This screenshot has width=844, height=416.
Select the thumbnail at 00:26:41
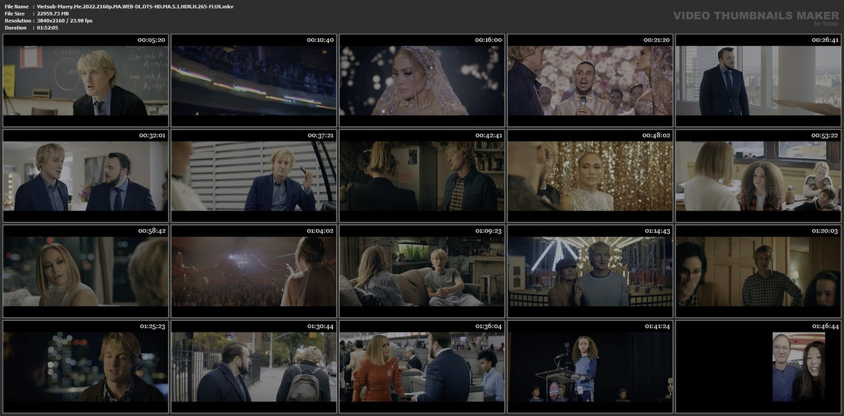click(758, 80)
